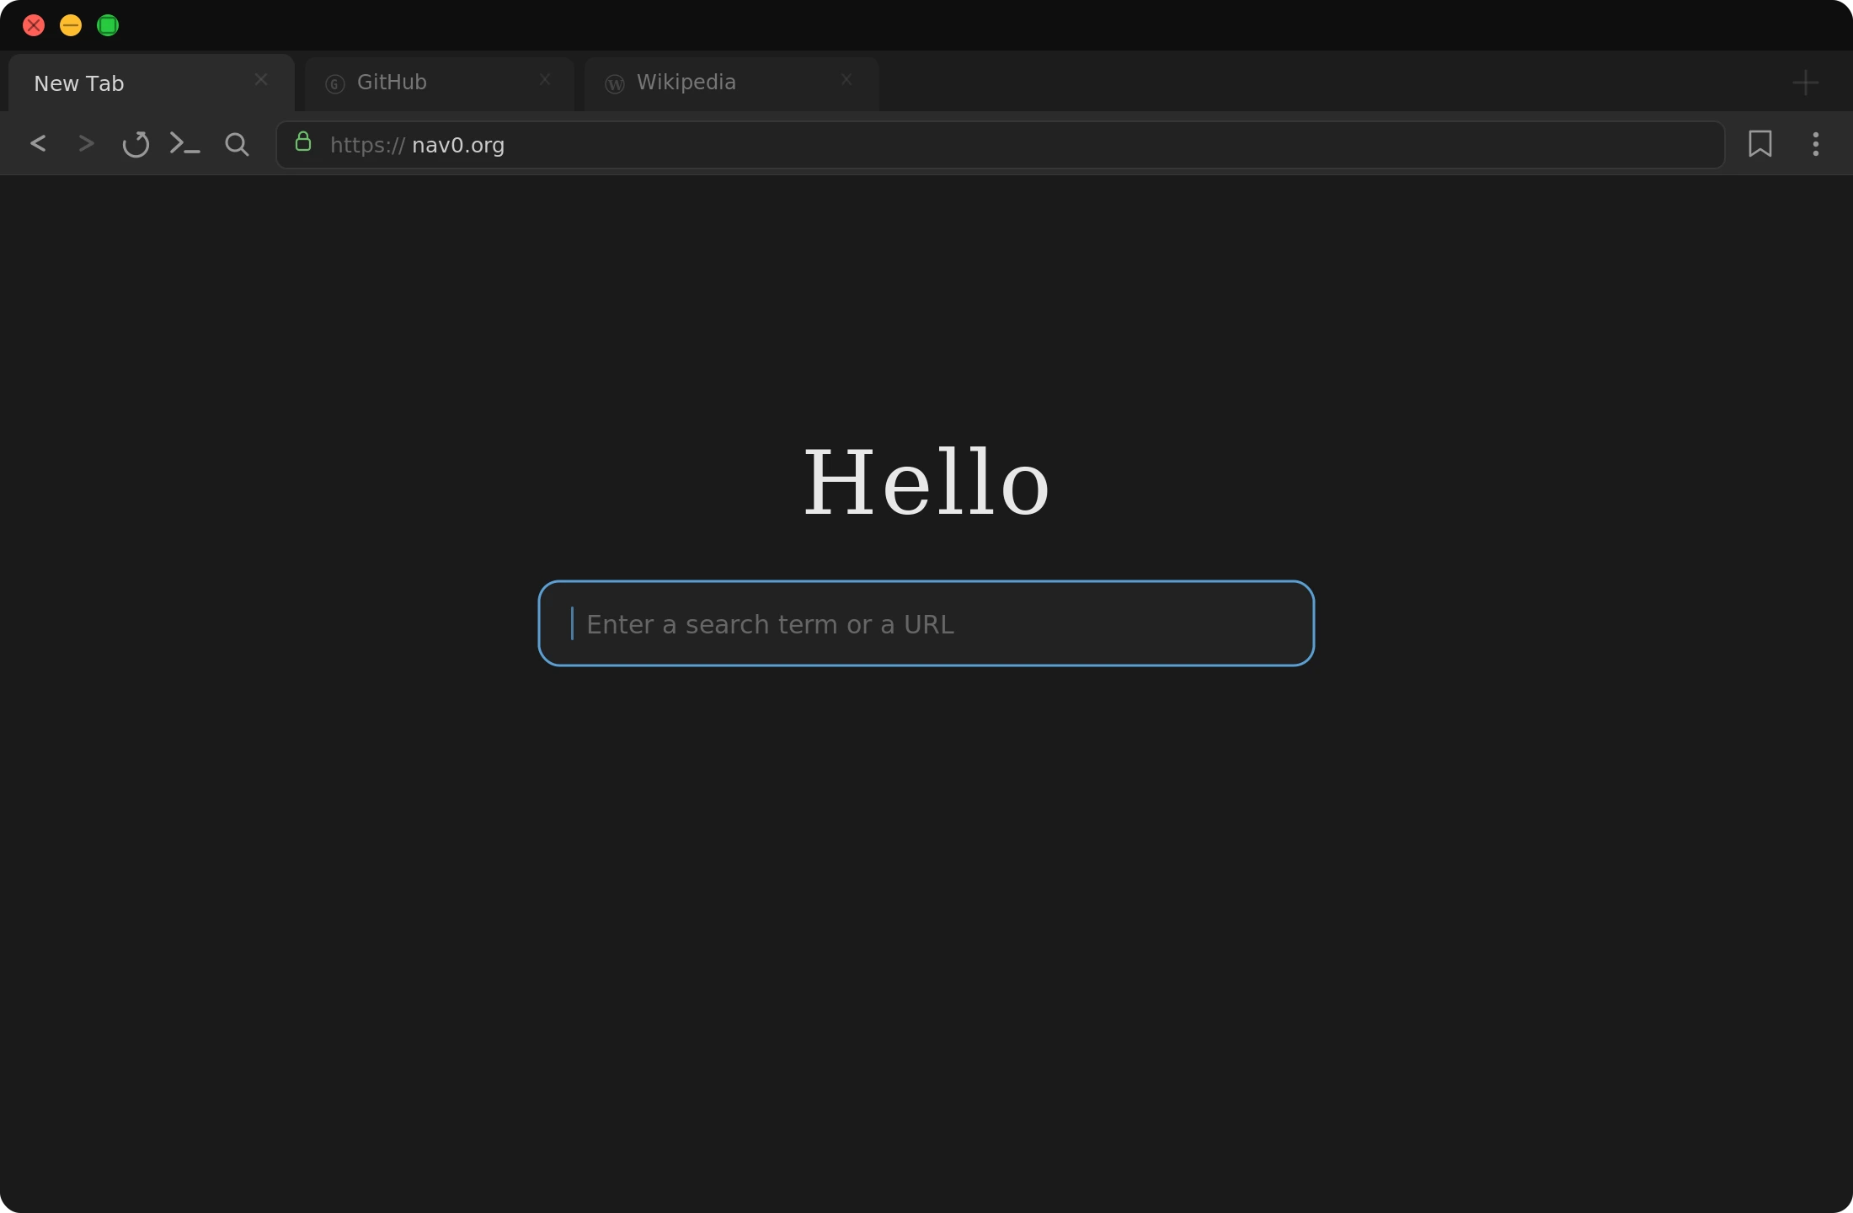Close the New Tab tab
Image resolution: width=1853 pixels, height=1213 pixels.
(260, 79)
